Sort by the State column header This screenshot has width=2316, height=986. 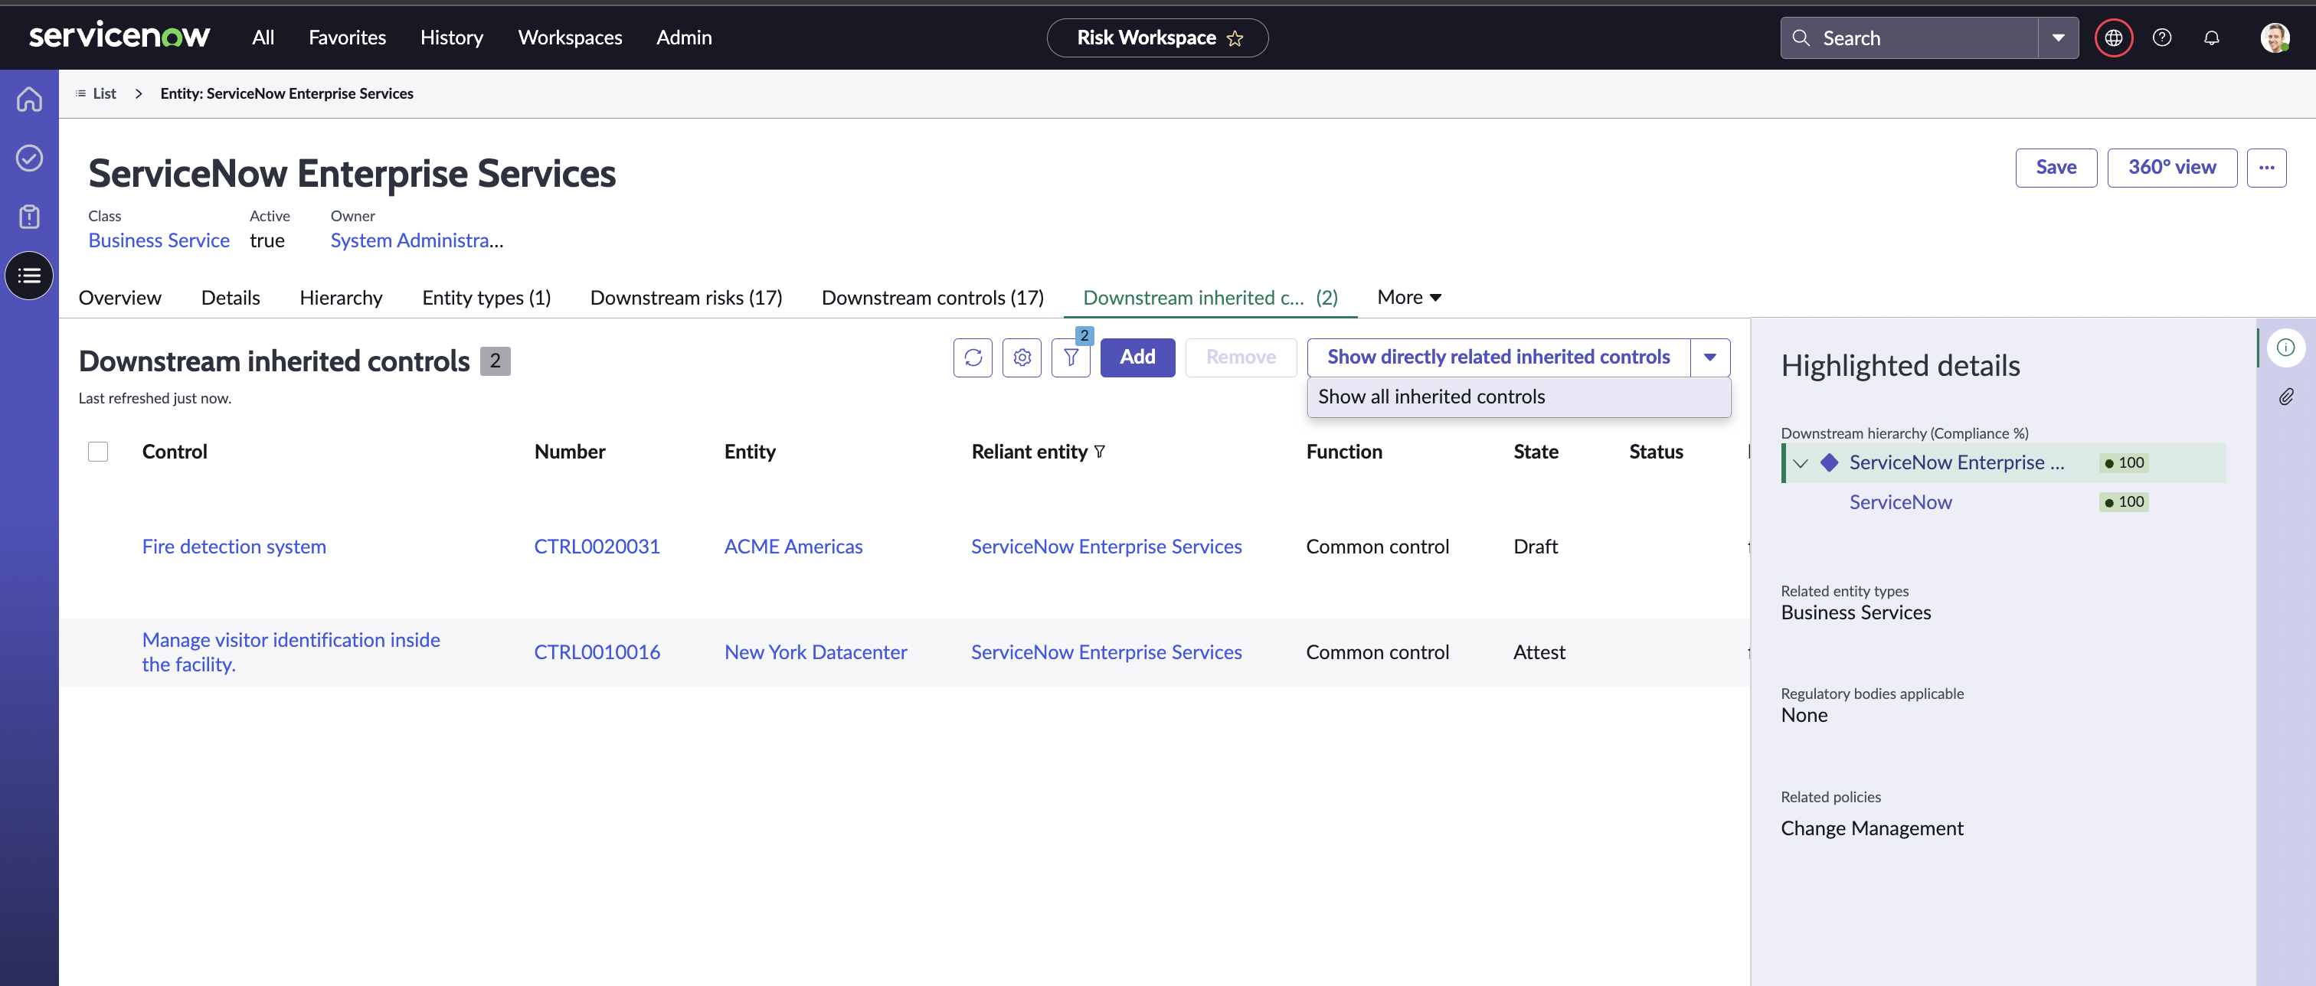pyautogui.click(x=1536, y=451)
